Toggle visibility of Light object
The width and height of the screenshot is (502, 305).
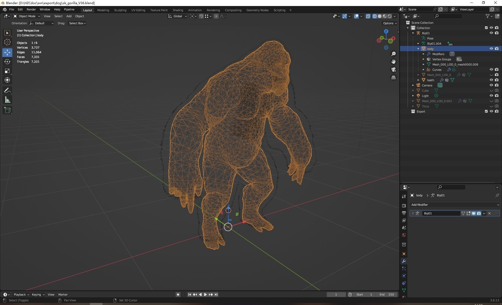(x=491, y=96)
